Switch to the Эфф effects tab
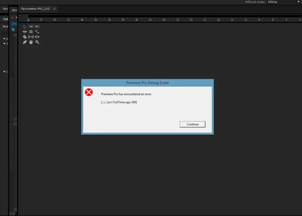 (5, 19)
